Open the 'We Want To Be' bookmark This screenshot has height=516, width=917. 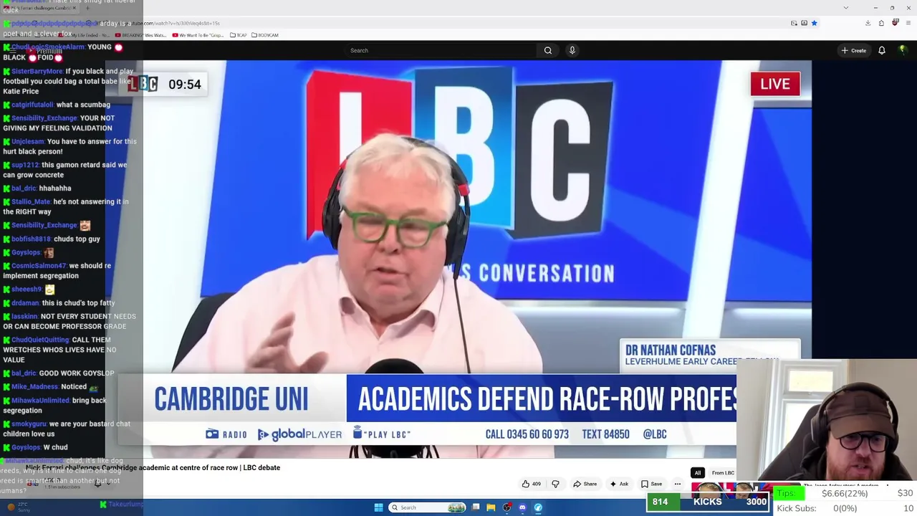tap(198, 35)
